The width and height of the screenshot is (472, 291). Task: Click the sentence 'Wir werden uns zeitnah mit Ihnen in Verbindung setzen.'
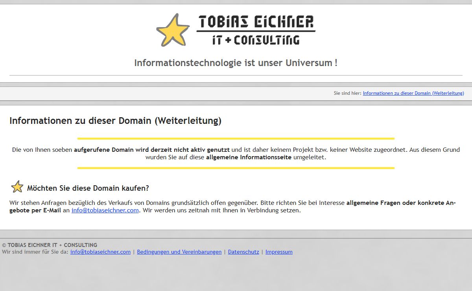[221, 210]
